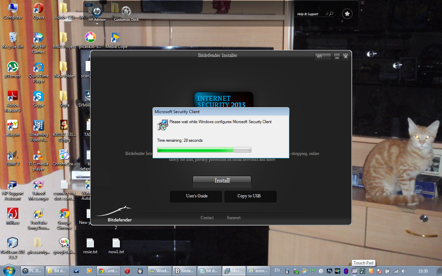Open the Adobe CS5 folder
442x276 pixels.
point(64,11)
